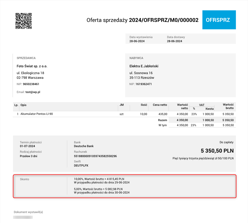Select the Do zapłaty amount 5 350,50 PLN
This screenshot has height=223, width=248.
[x=217, y=151]
